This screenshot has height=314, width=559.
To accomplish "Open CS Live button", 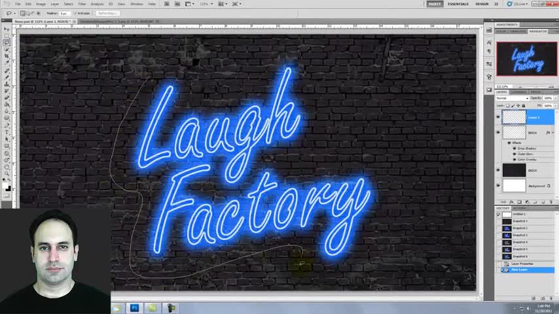I will click(518, 4).
